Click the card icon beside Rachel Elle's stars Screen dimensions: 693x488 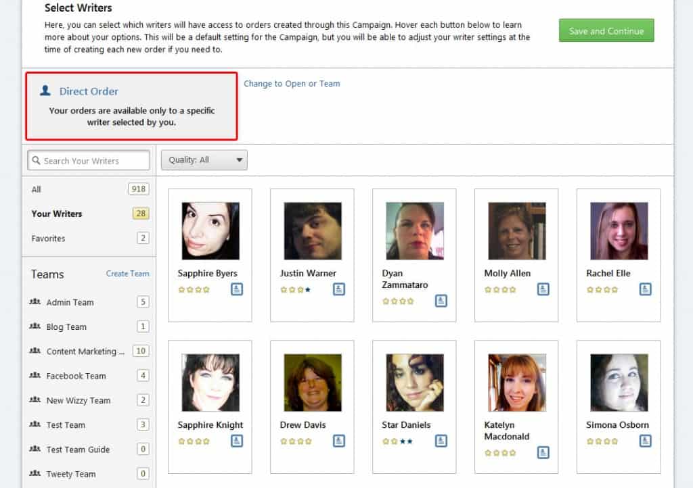click(645, 289)
